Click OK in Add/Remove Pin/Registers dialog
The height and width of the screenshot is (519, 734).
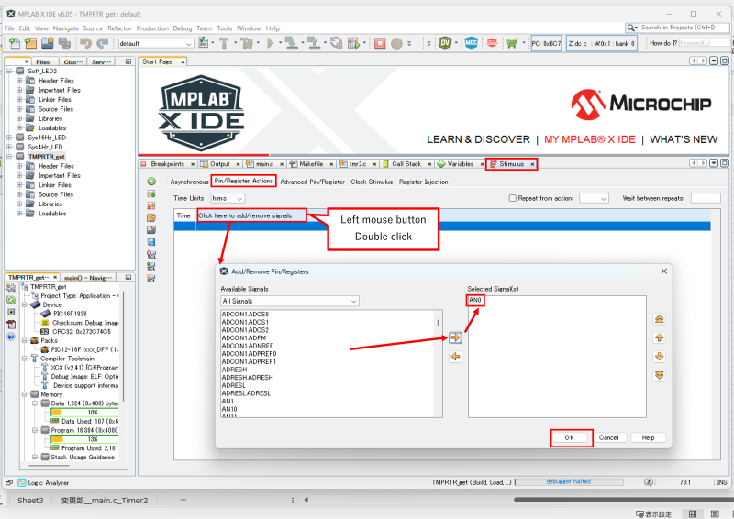click(x=569, y=437)
